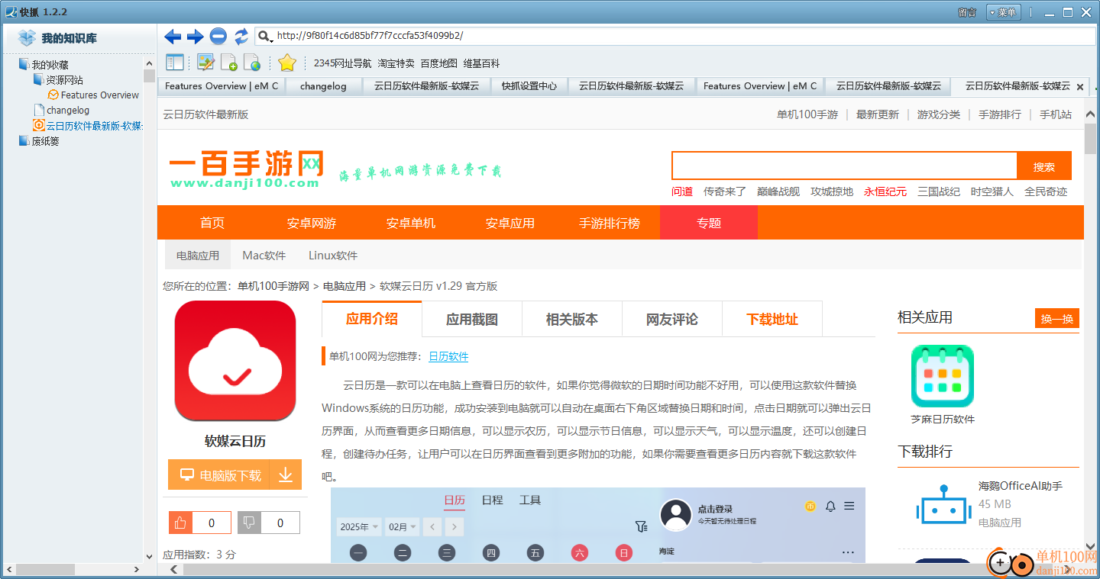Open the 问道 hot keyword link

682,191
